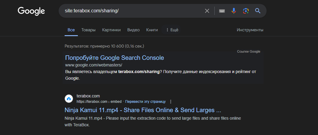
Task: Click the terabox.com cloud favicon
Action: tap(69, 99)
